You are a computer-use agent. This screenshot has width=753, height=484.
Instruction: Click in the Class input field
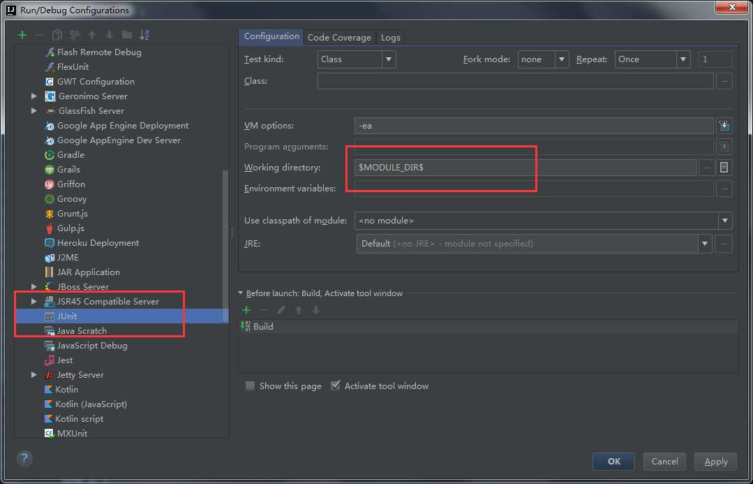pos(515,81)
